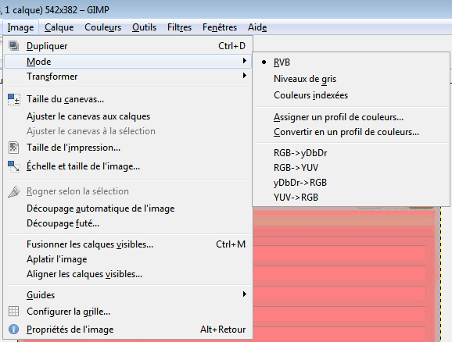Choose Dupliquer menu entry
Image resolution: width=452 pixels, height=342 pixels.
128,46
